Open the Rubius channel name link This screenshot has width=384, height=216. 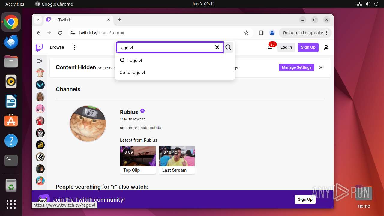click(129, 112)
